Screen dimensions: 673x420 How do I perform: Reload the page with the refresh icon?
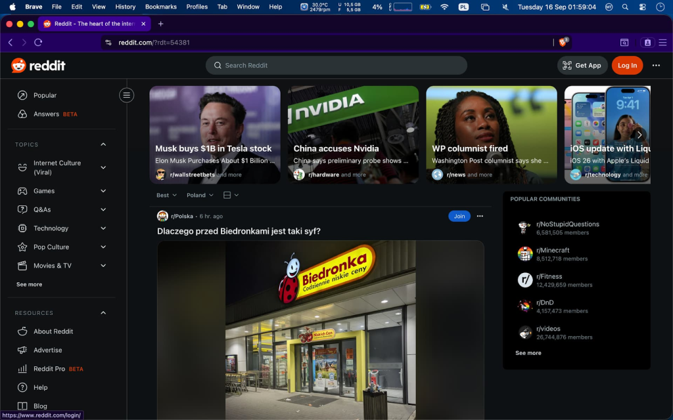[x=38, y=42]
